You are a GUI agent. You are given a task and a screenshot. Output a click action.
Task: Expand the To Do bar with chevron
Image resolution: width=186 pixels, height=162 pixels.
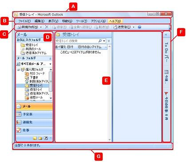point(166,35)
